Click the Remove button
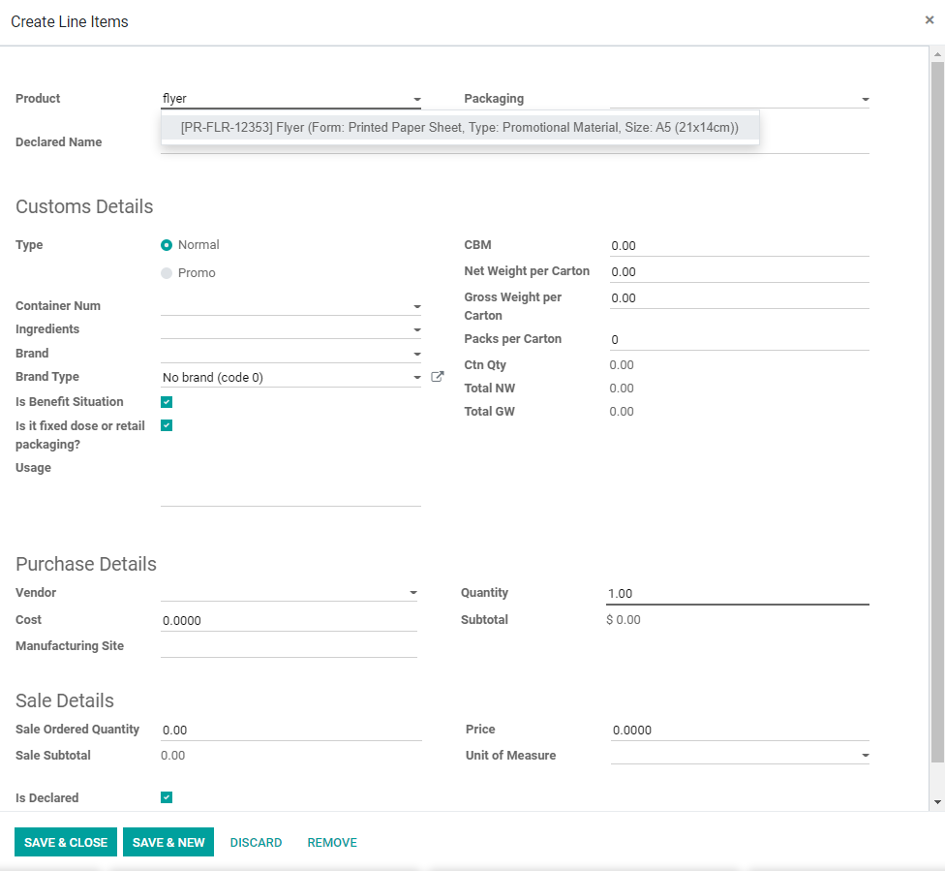This screenshot has height=871, width=945. tap(332, 842)
